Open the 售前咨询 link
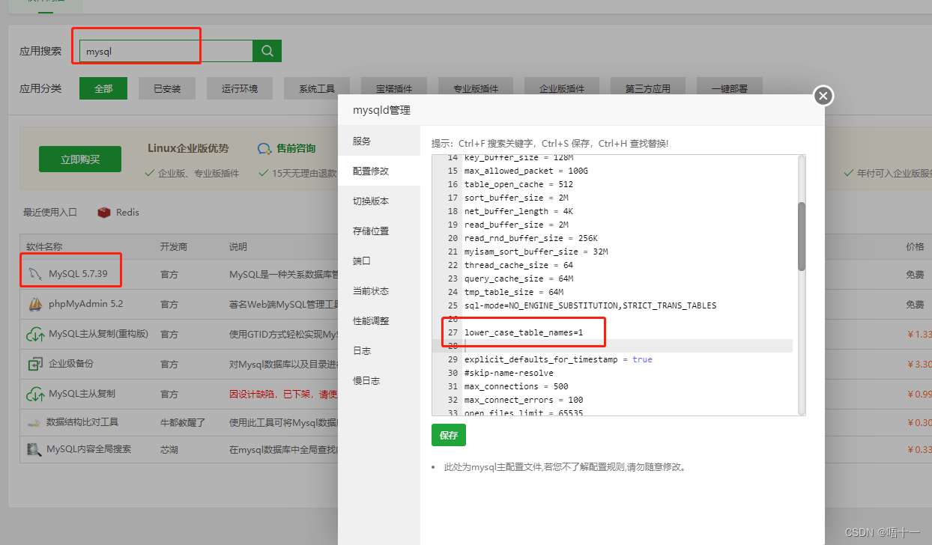 tap(296, 148)
